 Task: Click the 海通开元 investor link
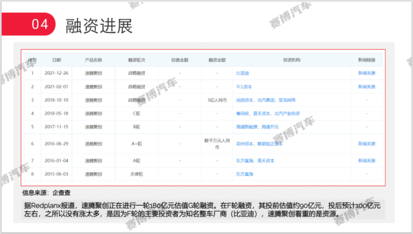(x=270, y=127)
